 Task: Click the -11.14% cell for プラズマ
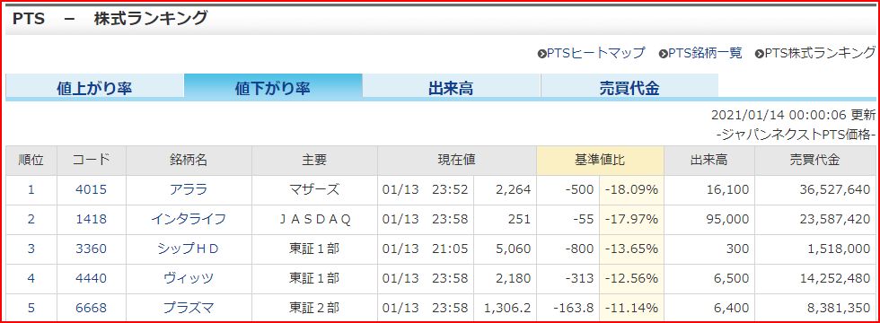(631, 308)
